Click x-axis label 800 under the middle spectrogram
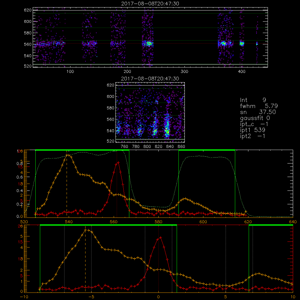 click(147, 147)
